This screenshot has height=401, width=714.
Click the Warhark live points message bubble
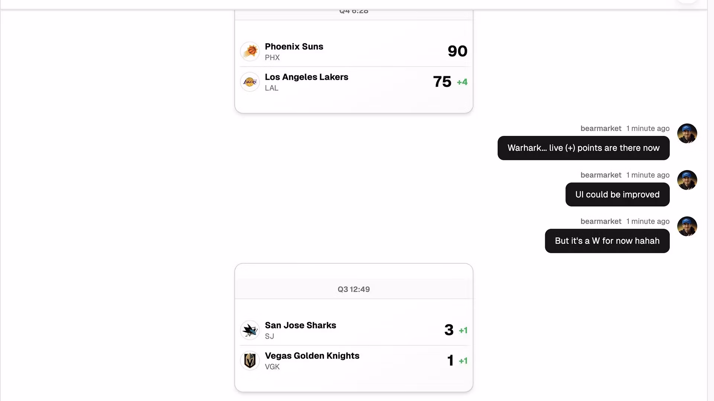coord(583,148)
